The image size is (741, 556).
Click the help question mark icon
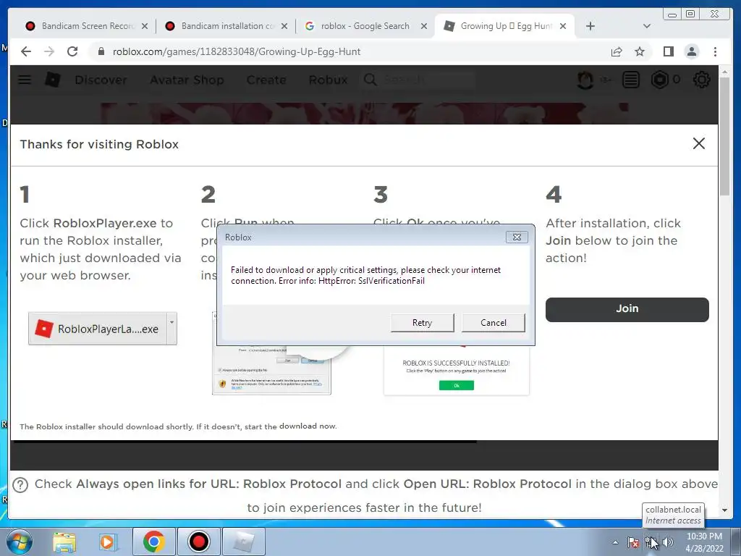[x=20, y=484]
